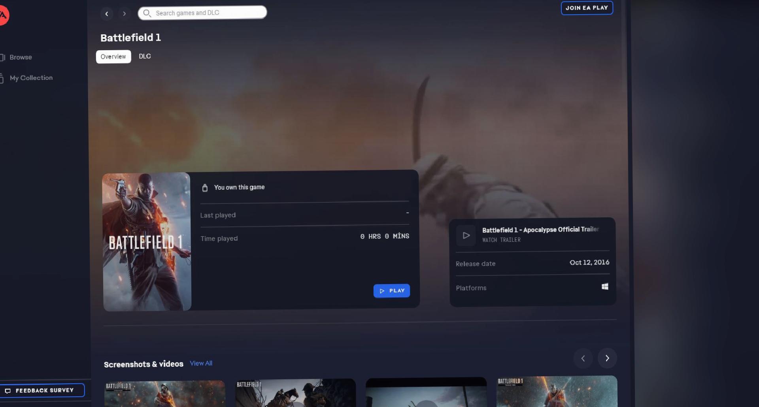Click the 'Platforms' label

[x=471, y=288]
